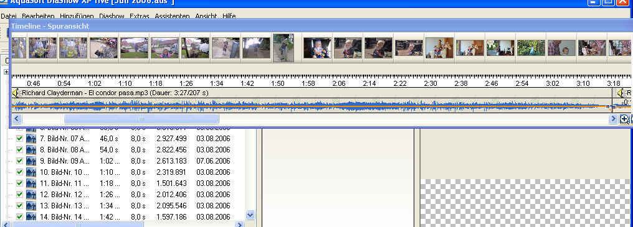
Task: Click the list horizontal scrollbar right arrow
Action: [240, 225]
